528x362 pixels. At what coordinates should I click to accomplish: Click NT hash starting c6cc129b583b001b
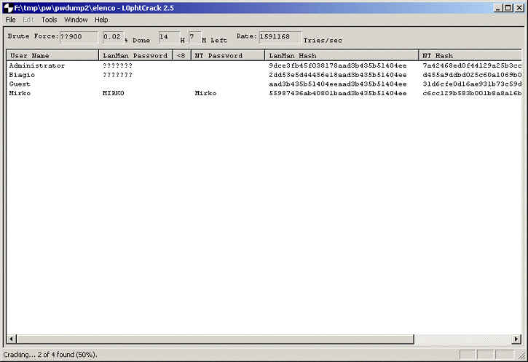(x=472, y=93)
